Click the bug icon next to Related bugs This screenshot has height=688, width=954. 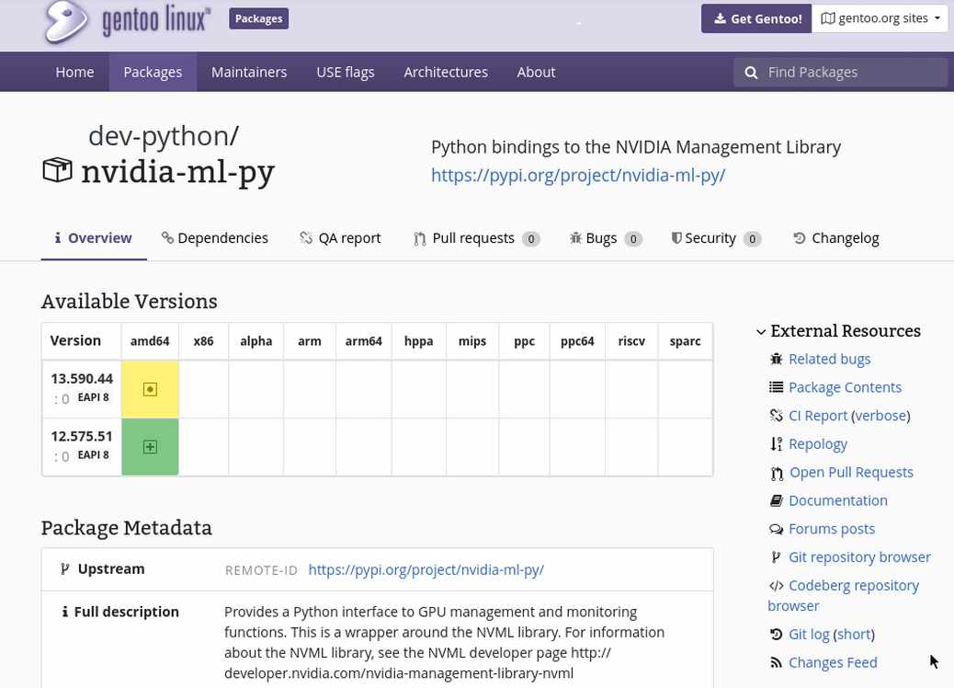coord(776,359)
